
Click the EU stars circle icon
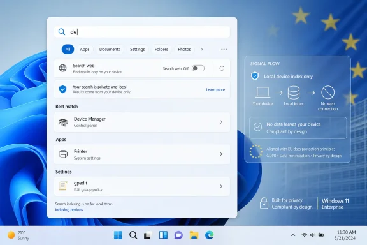pyautogui.click(x=256, y=151)
